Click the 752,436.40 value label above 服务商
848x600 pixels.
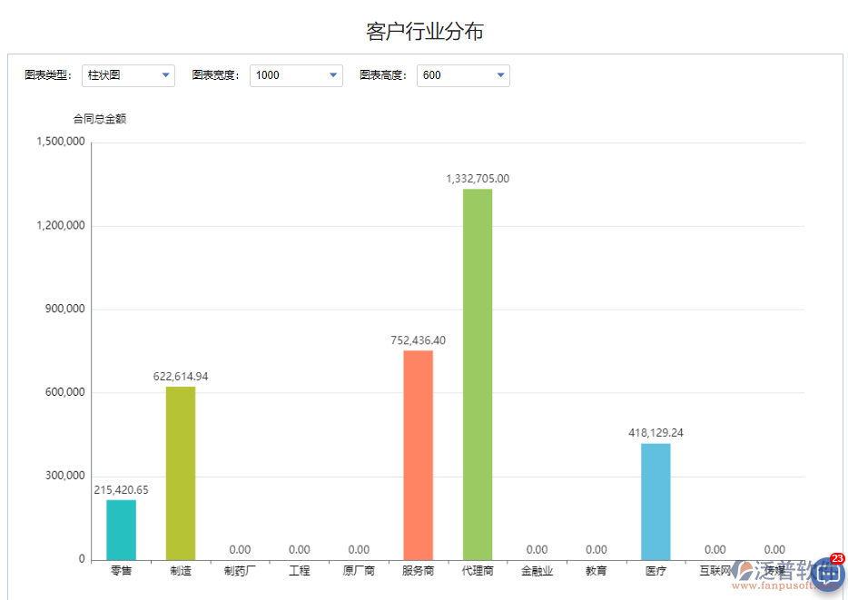point(417,341)
